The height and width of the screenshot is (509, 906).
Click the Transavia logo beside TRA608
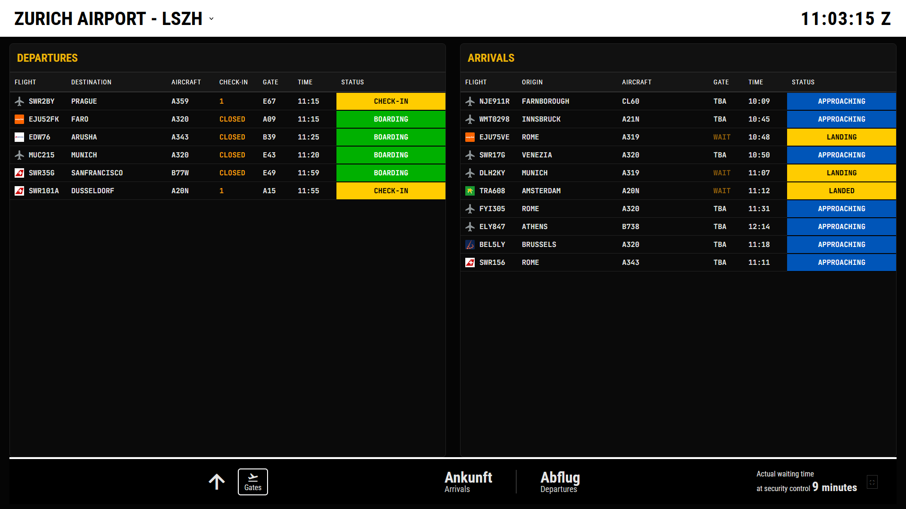[470, 191]
